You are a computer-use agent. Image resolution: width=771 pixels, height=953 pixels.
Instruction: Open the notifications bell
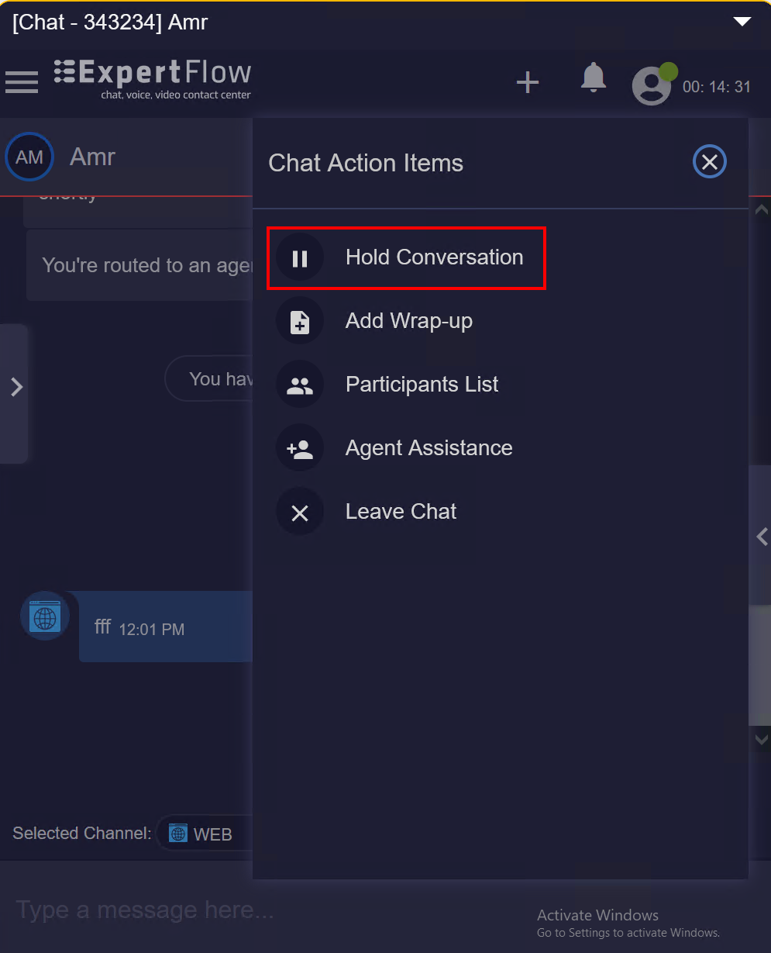coord(593,78)
